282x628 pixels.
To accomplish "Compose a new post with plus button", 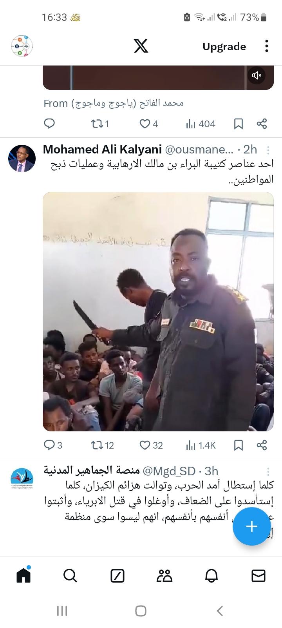I will click(251, 526).
